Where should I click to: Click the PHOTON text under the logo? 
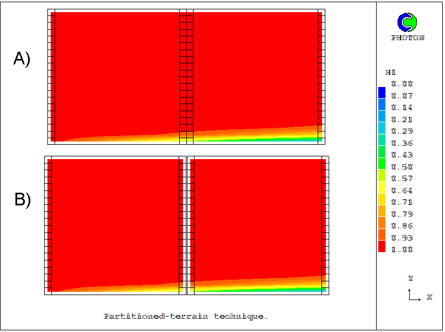point(408,38)
